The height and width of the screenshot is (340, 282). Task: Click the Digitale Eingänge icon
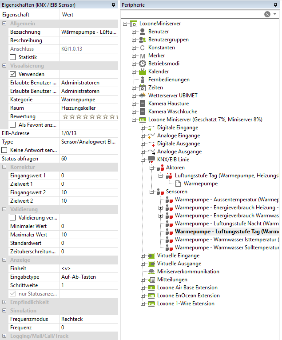151,128
